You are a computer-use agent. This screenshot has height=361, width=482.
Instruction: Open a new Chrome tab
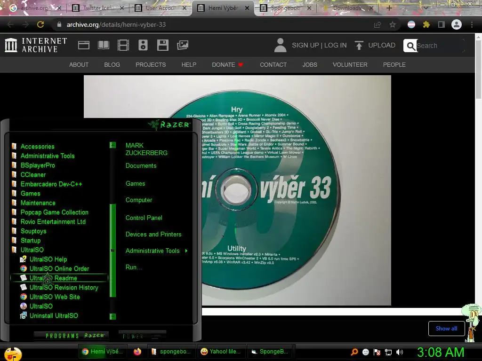click(389, 8)
